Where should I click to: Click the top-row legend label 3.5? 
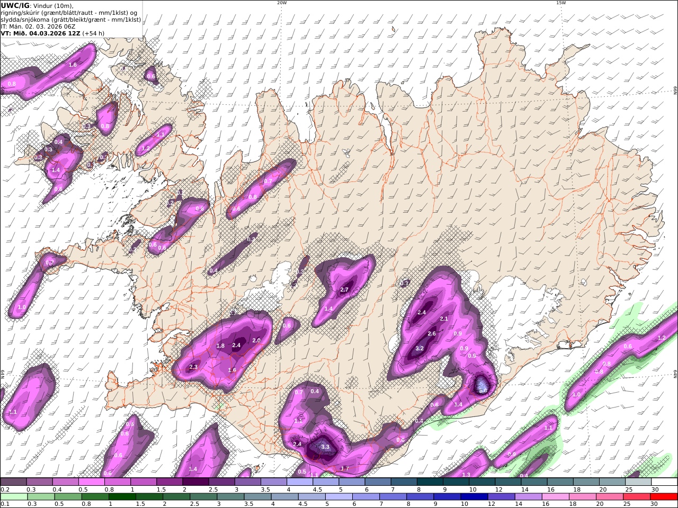(x=265, y=489)
